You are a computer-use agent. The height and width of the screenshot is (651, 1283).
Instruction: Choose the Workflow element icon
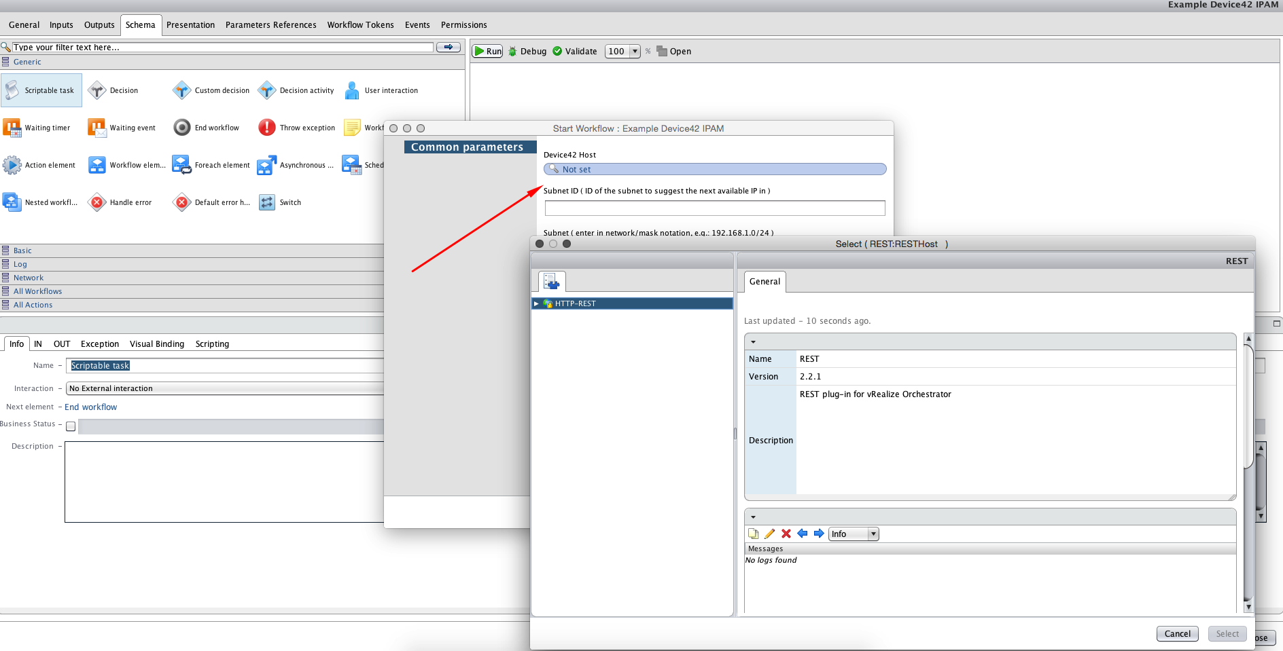[97, 165]
